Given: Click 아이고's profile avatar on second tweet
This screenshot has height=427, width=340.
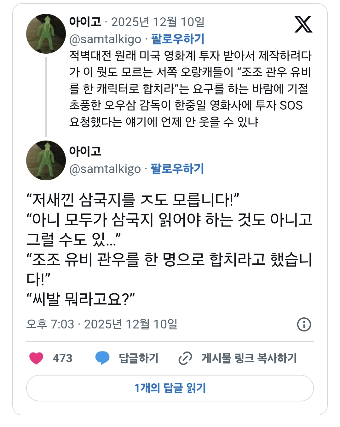Looking at the screenshot, I should (46, 159).
